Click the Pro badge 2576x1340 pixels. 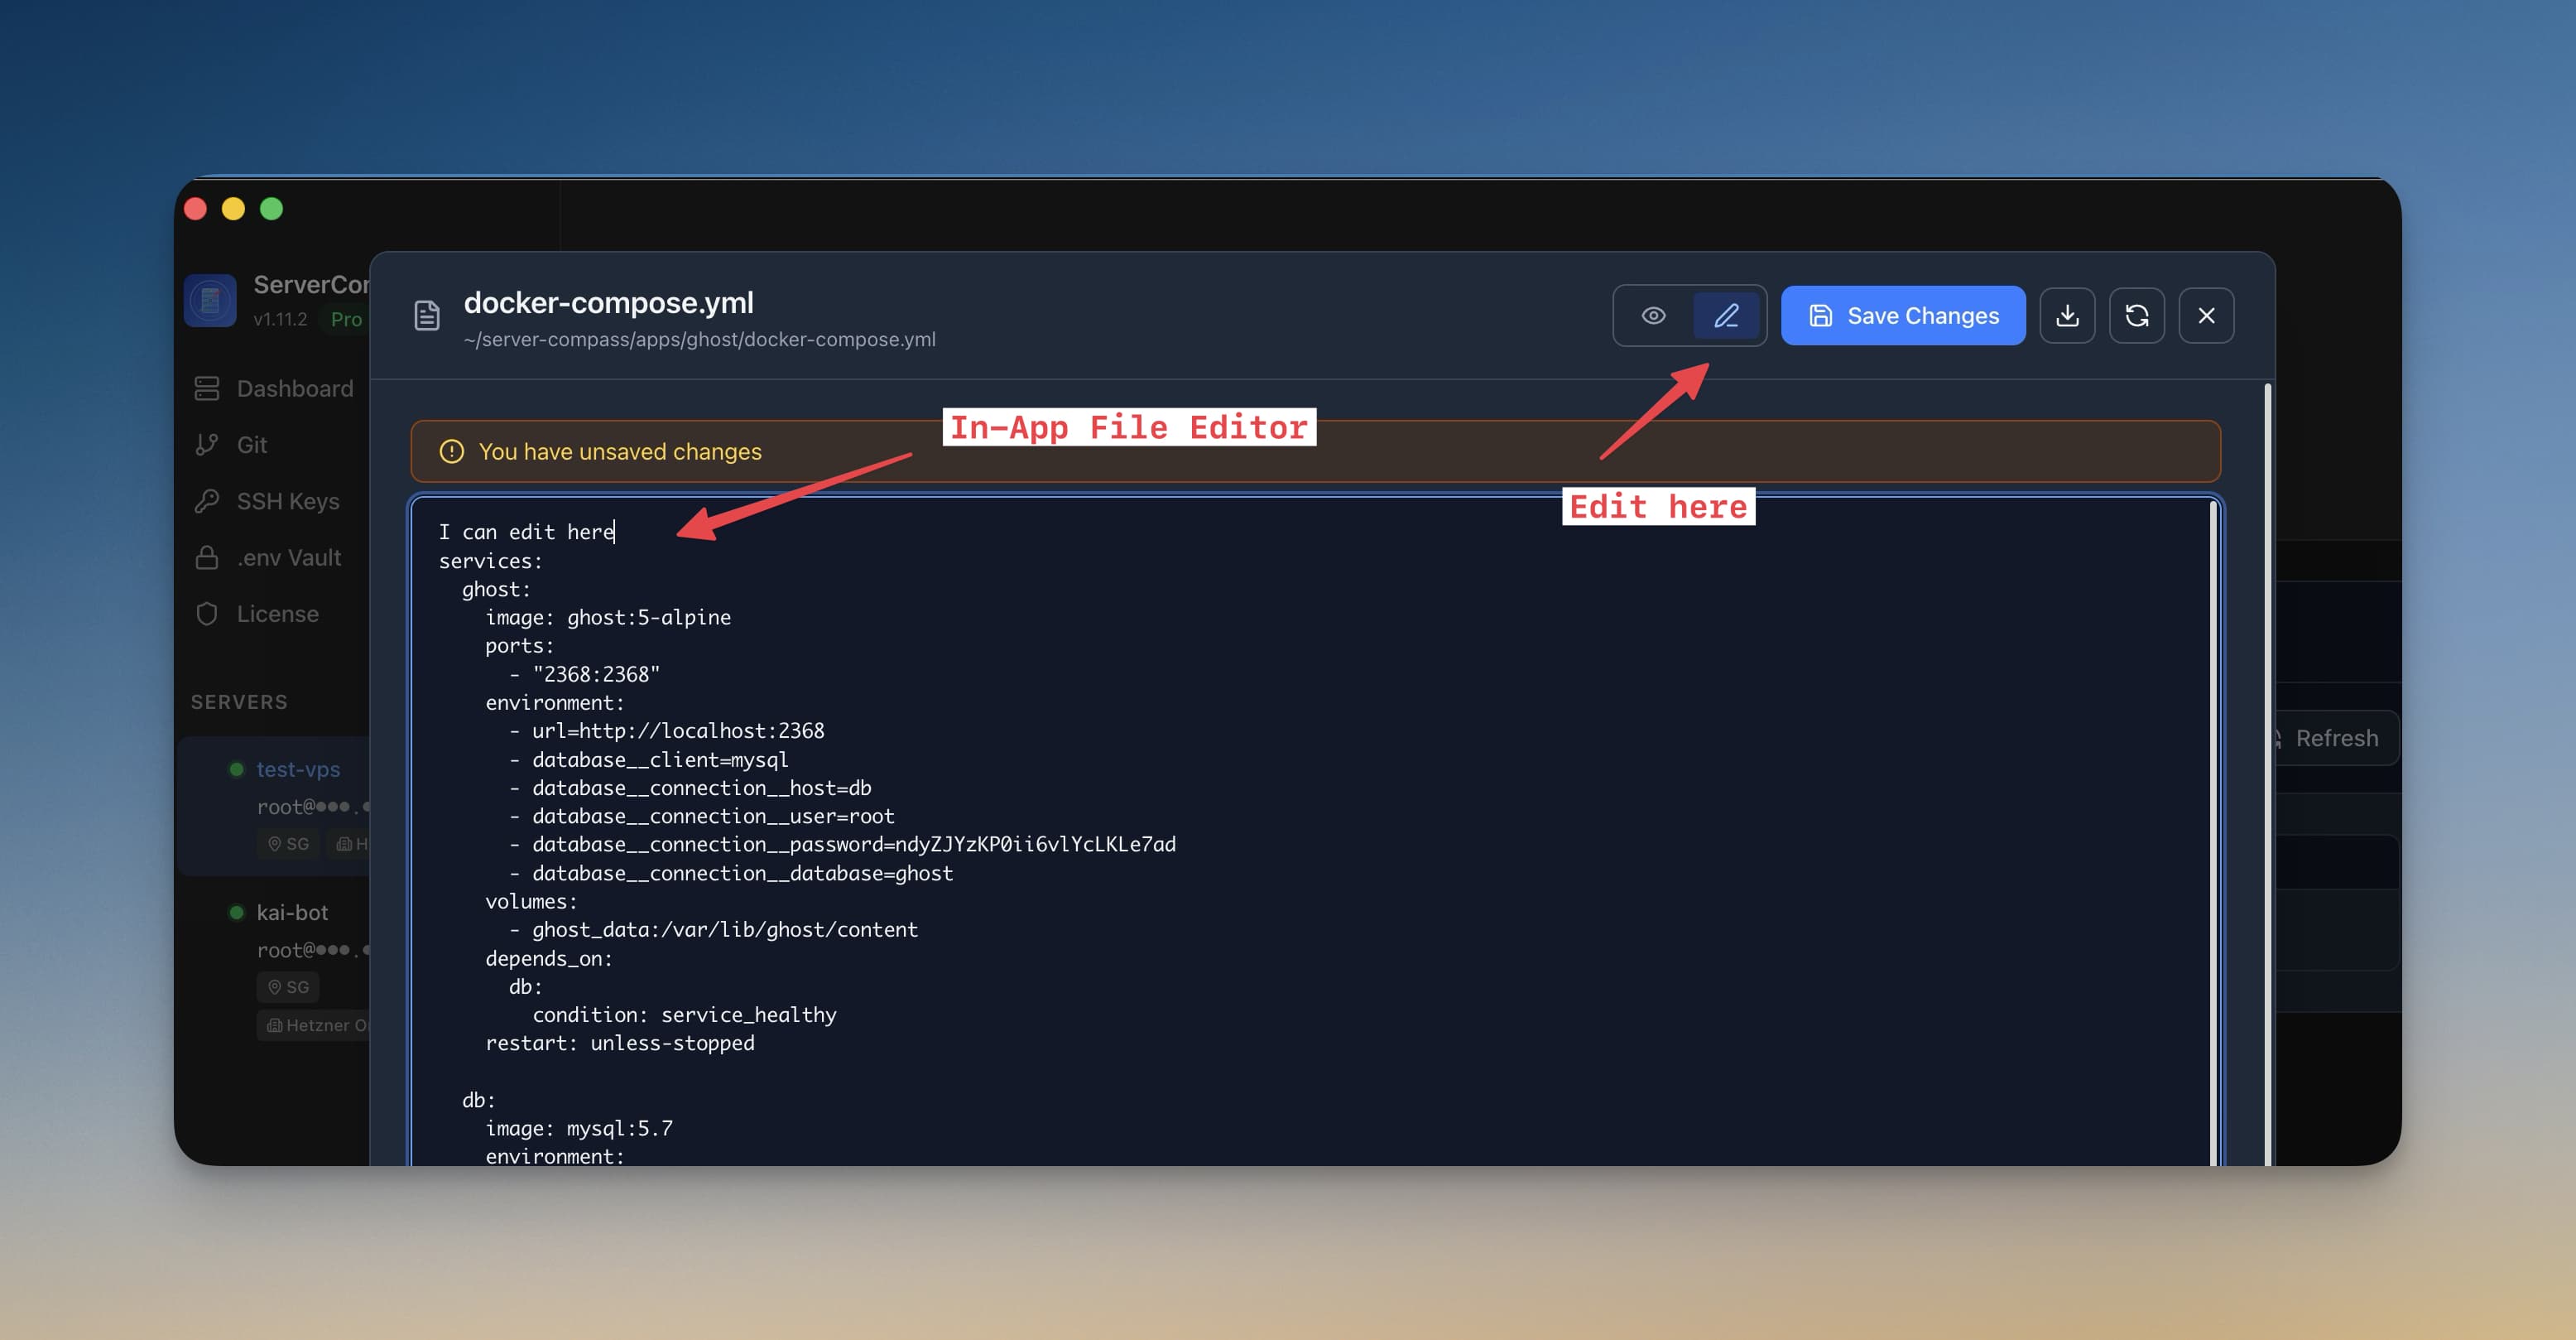tap(346, 319)
